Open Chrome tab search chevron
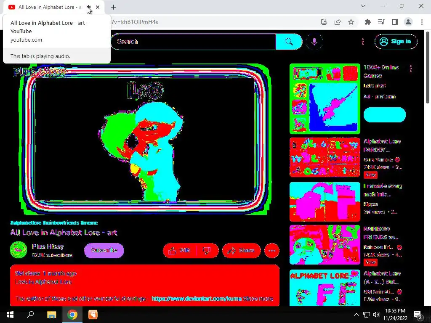The image size is (431, 323). (363, 6)
